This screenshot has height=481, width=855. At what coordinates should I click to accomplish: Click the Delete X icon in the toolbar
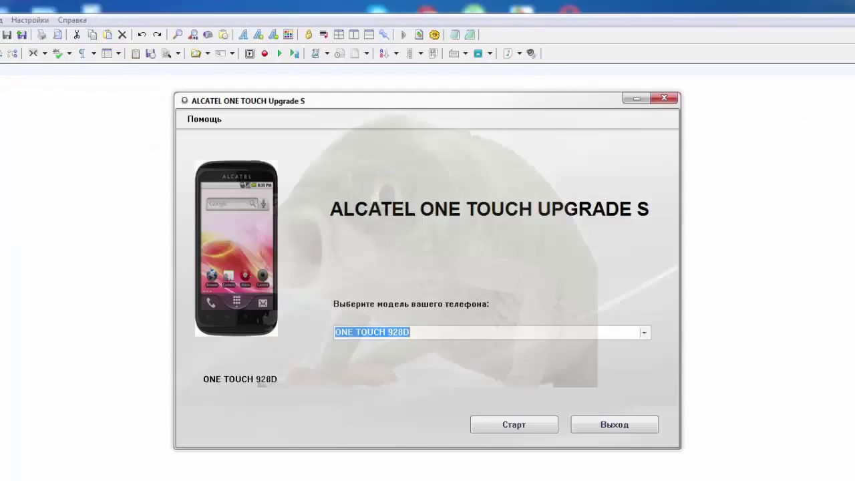122,35
